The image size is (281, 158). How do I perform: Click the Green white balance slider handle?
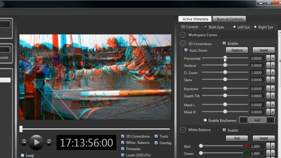tap(201, 153)
